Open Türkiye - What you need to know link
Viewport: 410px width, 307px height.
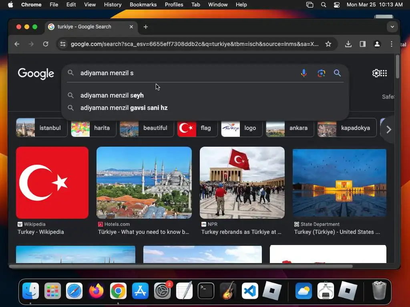pyautogui.click(x=143, y=232)
